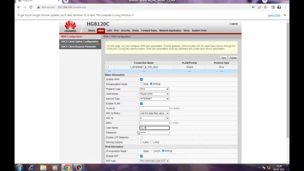The height and width of the screenshot is (171, 304).
Task: Switch to the LAN tab
Action: click(x=109, y=30)
